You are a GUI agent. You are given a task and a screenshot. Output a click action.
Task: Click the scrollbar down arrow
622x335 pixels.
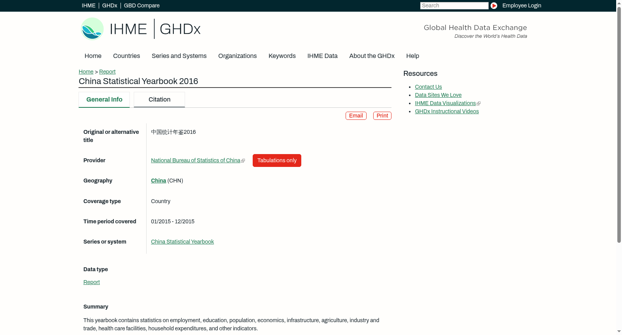[x=619, y=331]
